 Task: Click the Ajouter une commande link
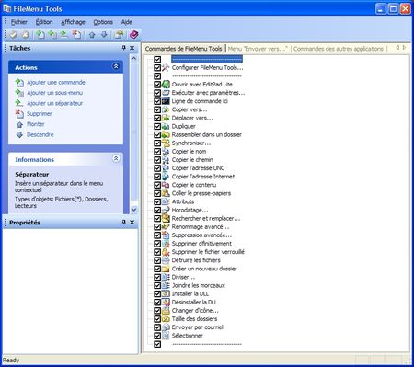click(56, 82)
